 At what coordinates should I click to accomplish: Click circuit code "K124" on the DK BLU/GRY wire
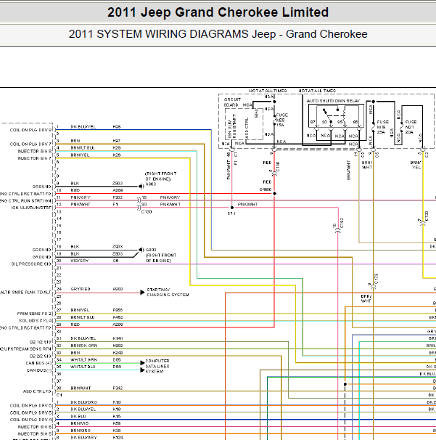point(118,438)
